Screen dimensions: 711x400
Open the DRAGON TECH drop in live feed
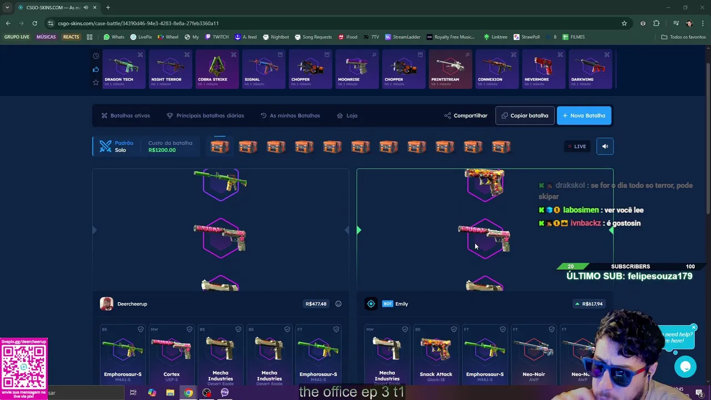click(x=124, y=69)
